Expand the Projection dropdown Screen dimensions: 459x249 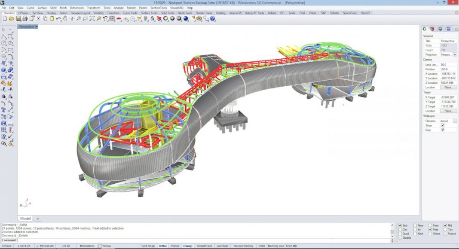[455, 55]
